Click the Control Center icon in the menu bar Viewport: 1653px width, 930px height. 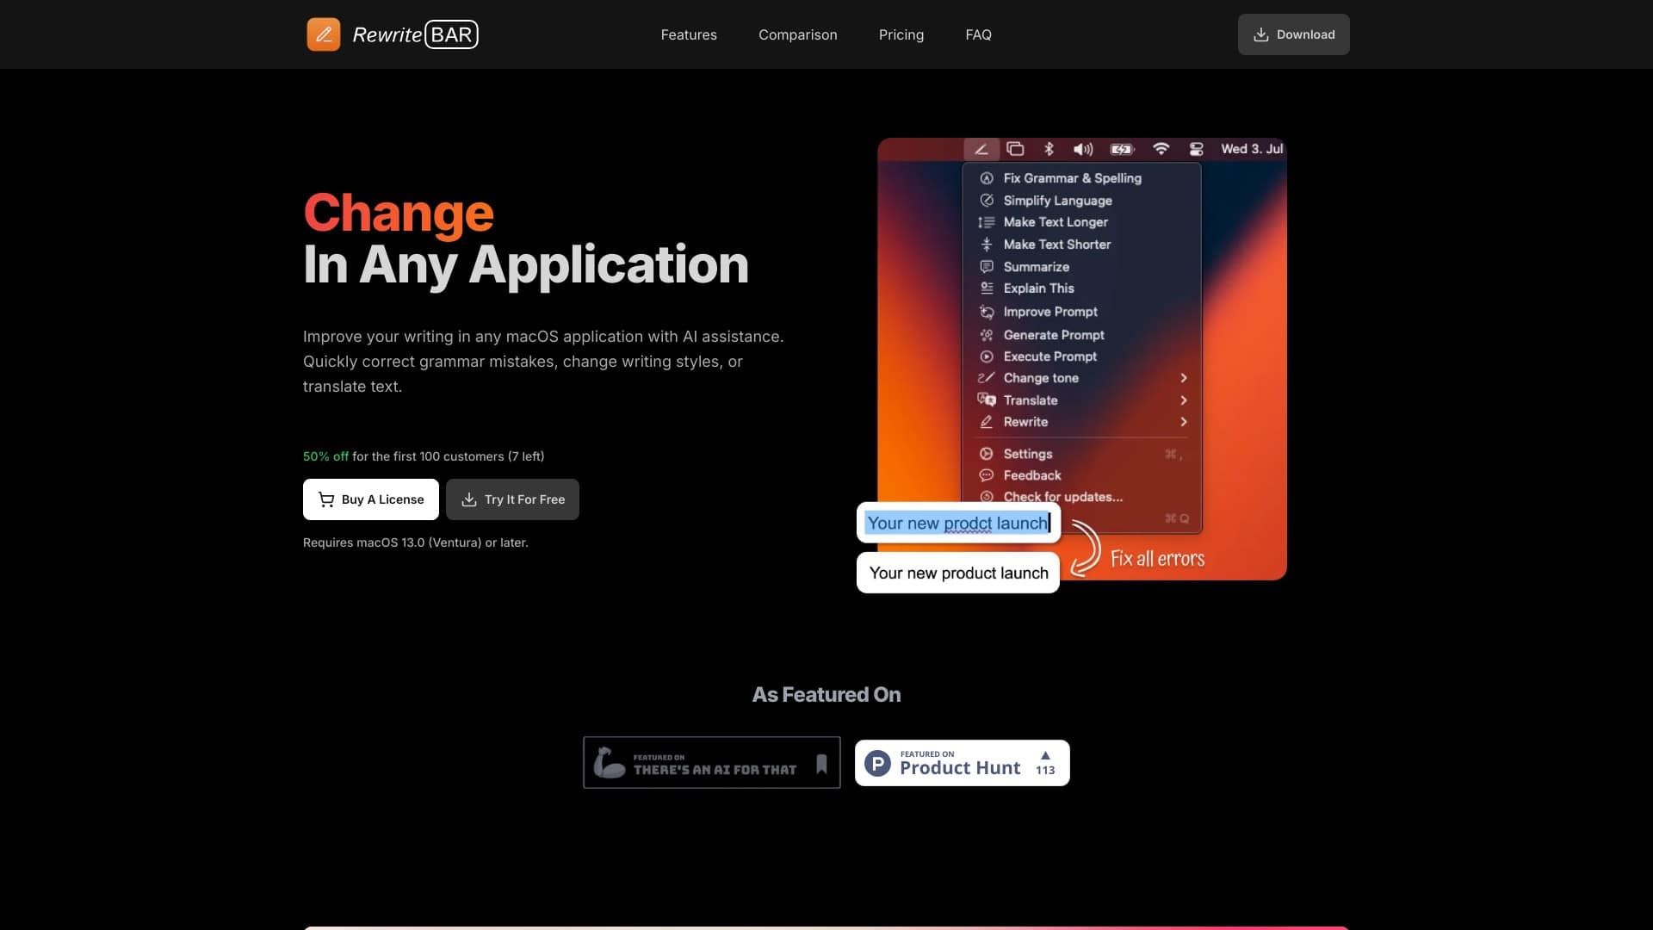click(1196, 149)
